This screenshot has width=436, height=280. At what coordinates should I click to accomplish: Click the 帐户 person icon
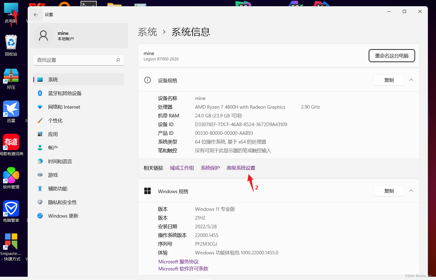(40, 148)
